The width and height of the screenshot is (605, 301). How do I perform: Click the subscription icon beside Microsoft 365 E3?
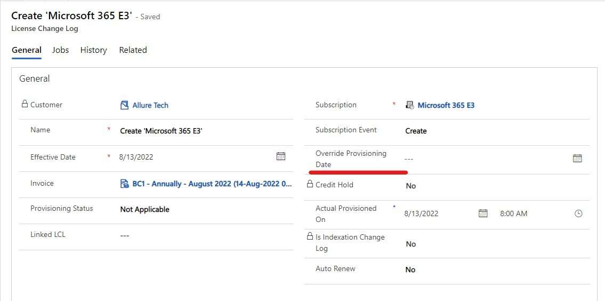pos(409,105)
